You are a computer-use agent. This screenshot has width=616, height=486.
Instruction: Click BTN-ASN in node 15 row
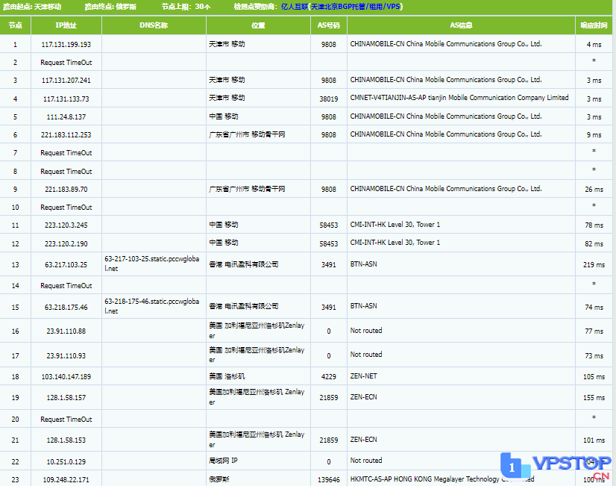tap(363, 306)
